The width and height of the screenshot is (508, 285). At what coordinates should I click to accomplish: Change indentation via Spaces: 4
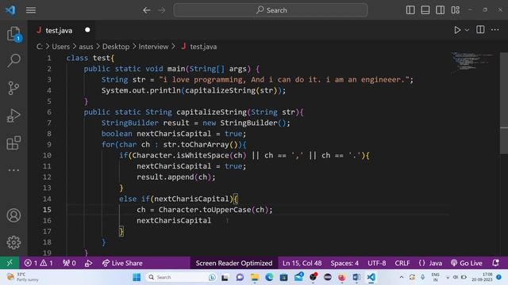[x=344, y=263]
